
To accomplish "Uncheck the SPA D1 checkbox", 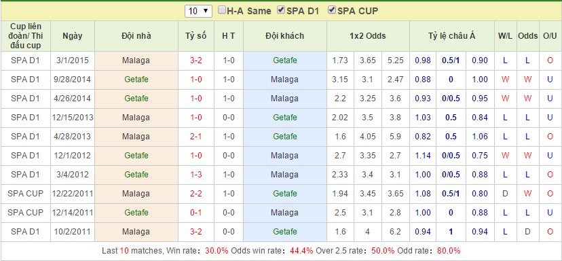I will coord(281,10).
